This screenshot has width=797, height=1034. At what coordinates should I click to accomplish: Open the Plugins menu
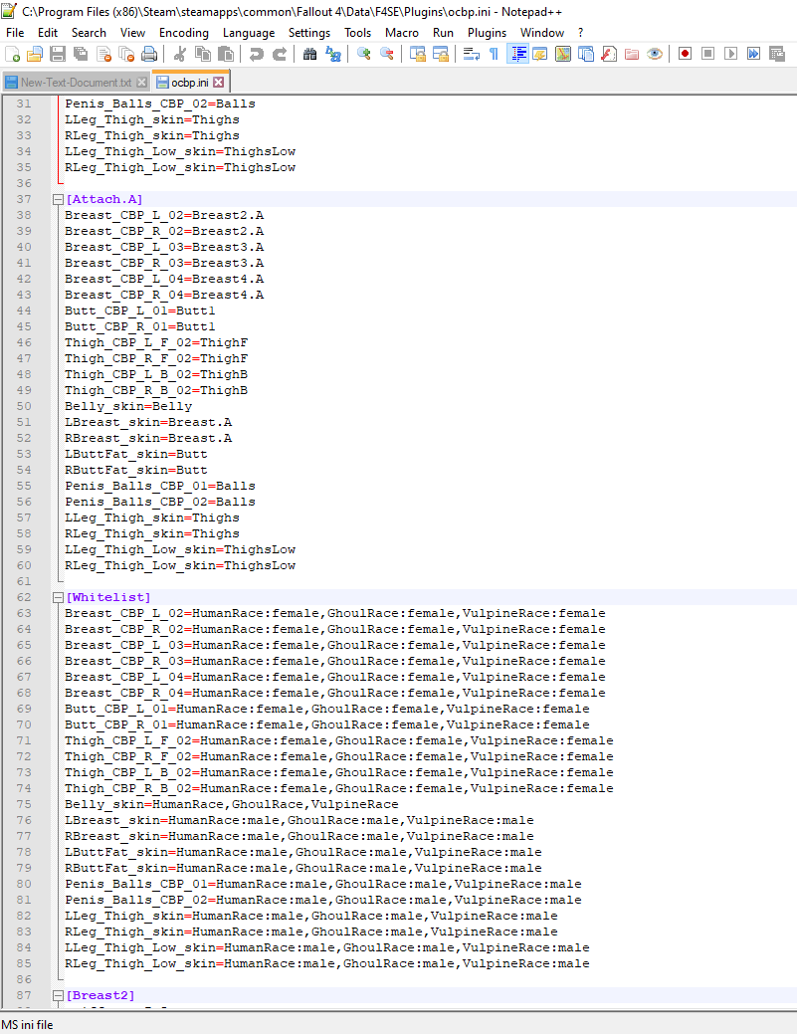488,32
